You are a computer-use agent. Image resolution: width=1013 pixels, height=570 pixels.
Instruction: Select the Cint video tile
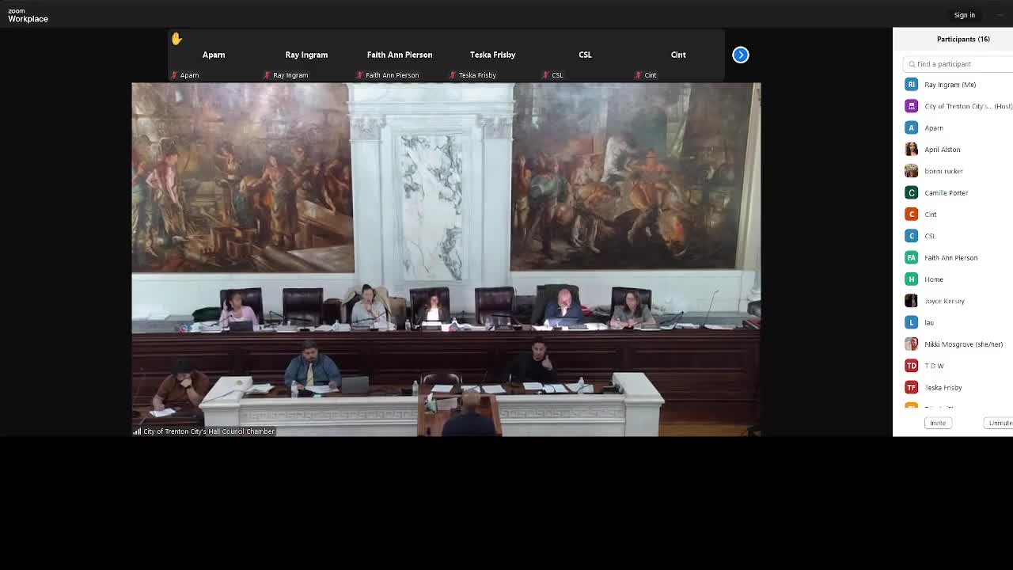click(678, 55)
